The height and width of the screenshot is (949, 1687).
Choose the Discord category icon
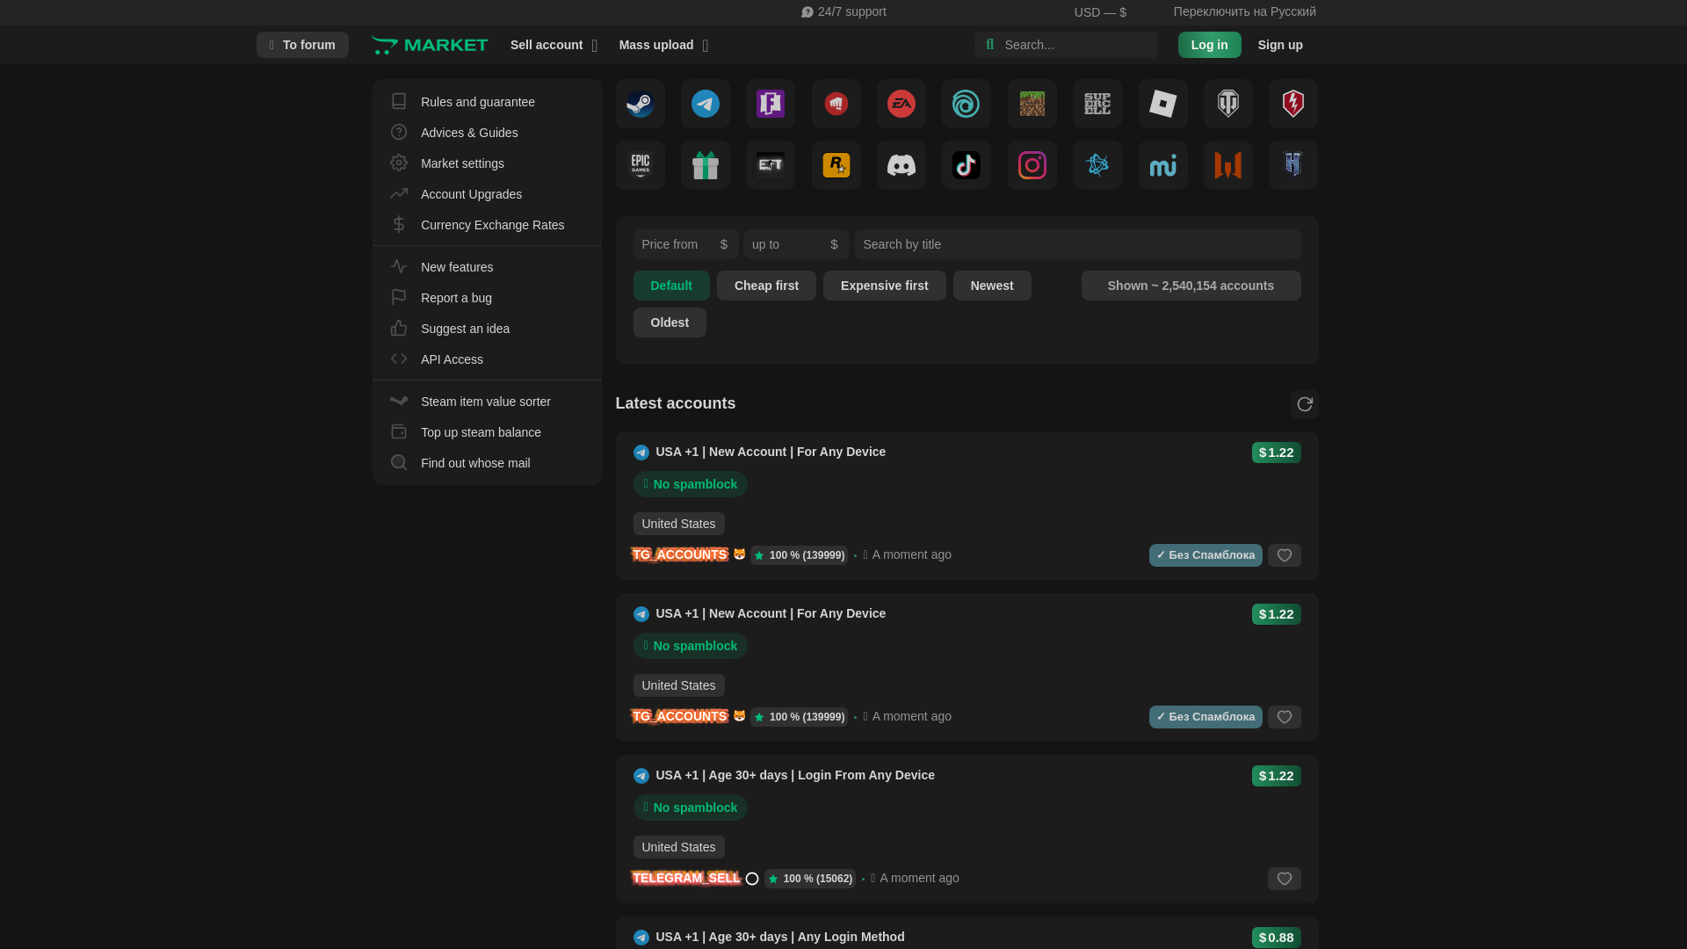click(x=901, y=165)
